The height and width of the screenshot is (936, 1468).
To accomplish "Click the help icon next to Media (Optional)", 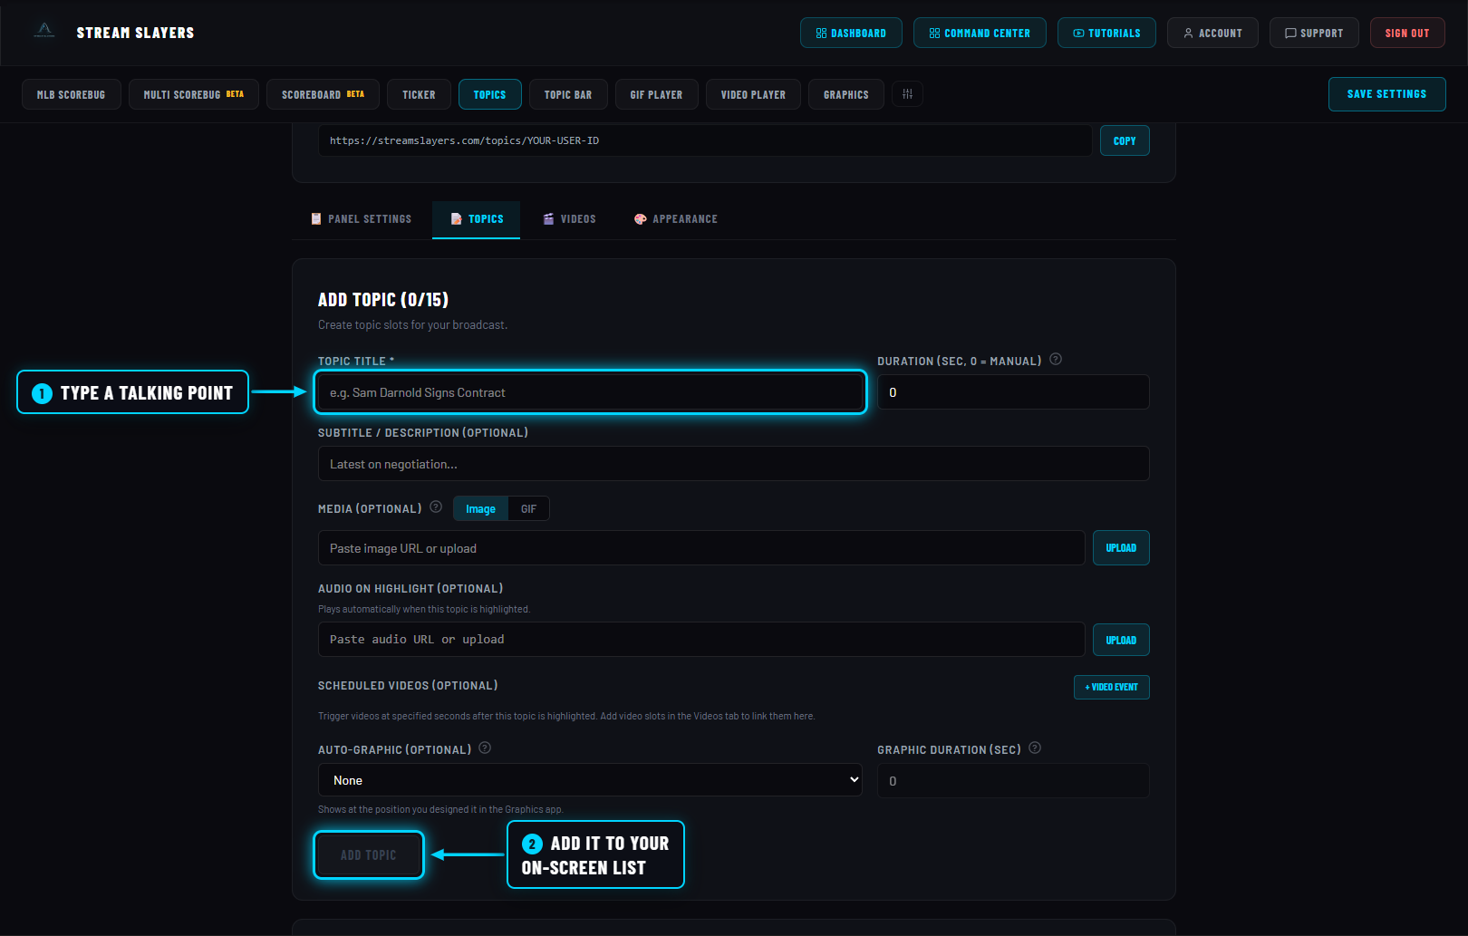I will [436, 507].
